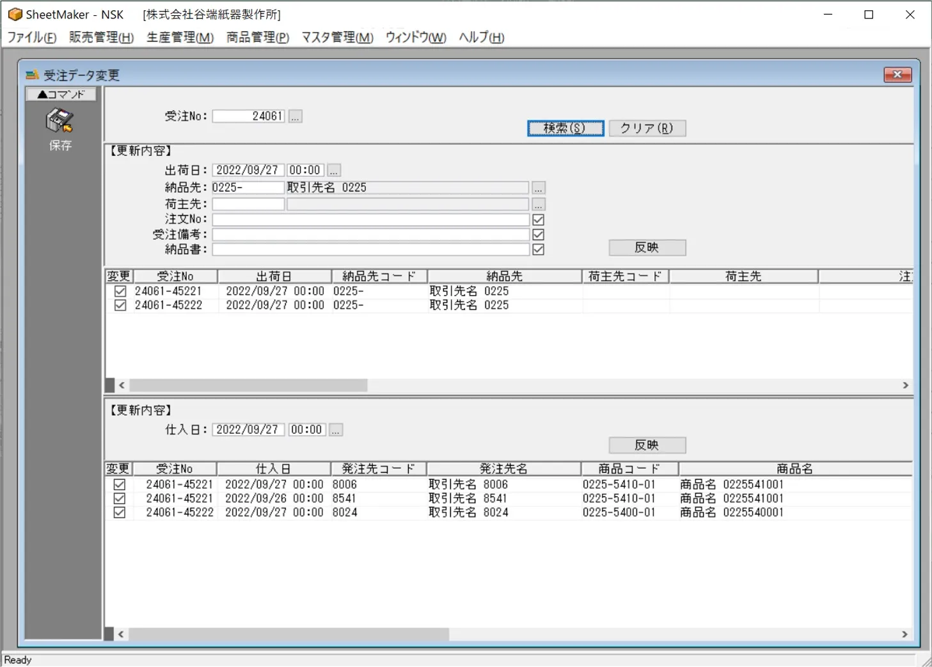This screenshot has height=667, width=932.
Task: Open the マスタ管理(M) menu
Action: click(x=337, y=38)
